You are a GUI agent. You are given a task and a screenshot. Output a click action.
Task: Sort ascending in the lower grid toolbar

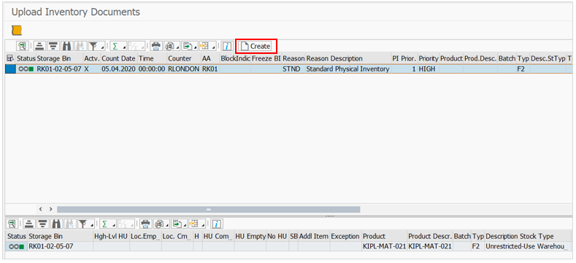click(30, 224)
